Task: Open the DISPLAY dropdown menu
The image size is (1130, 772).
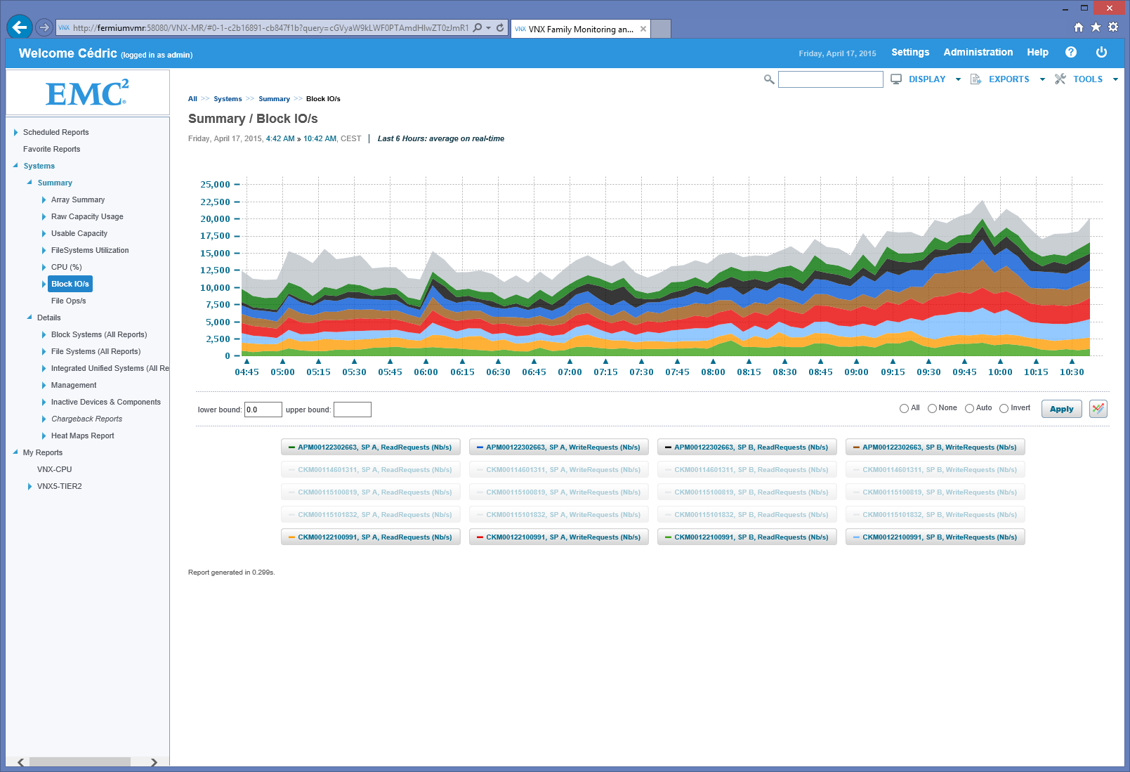Action: [x=926, y=79]
